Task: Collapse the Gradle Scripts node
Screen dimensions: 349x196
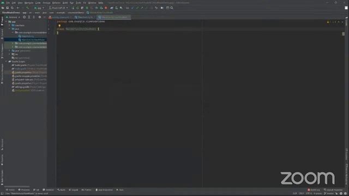Action: tap(6, 62)
